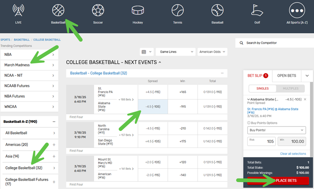Open the American Odds dropdown
This screenshot has width=314, height=189.
[212, 52]
